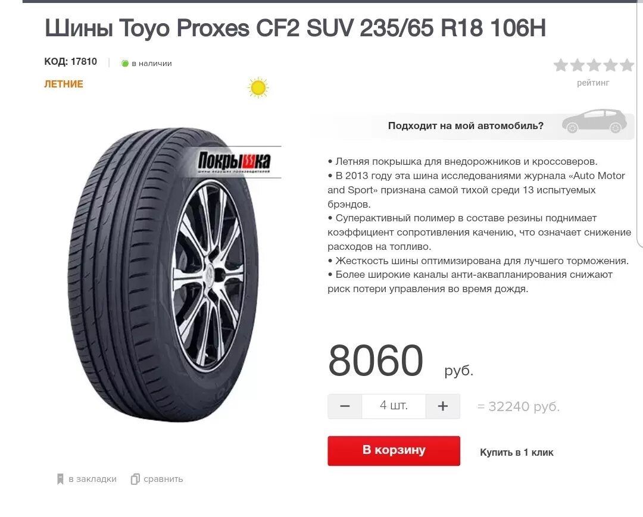Select the third rating star
Screen dimensions: 643x517
point(594,65)
